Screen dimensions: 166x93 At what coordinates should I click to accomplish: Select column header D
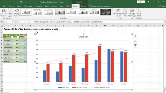click(x=31, y=26)
